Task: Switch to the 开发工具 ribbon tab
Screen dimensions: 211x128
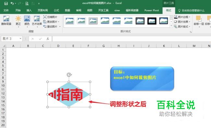Action: [103, 10]
